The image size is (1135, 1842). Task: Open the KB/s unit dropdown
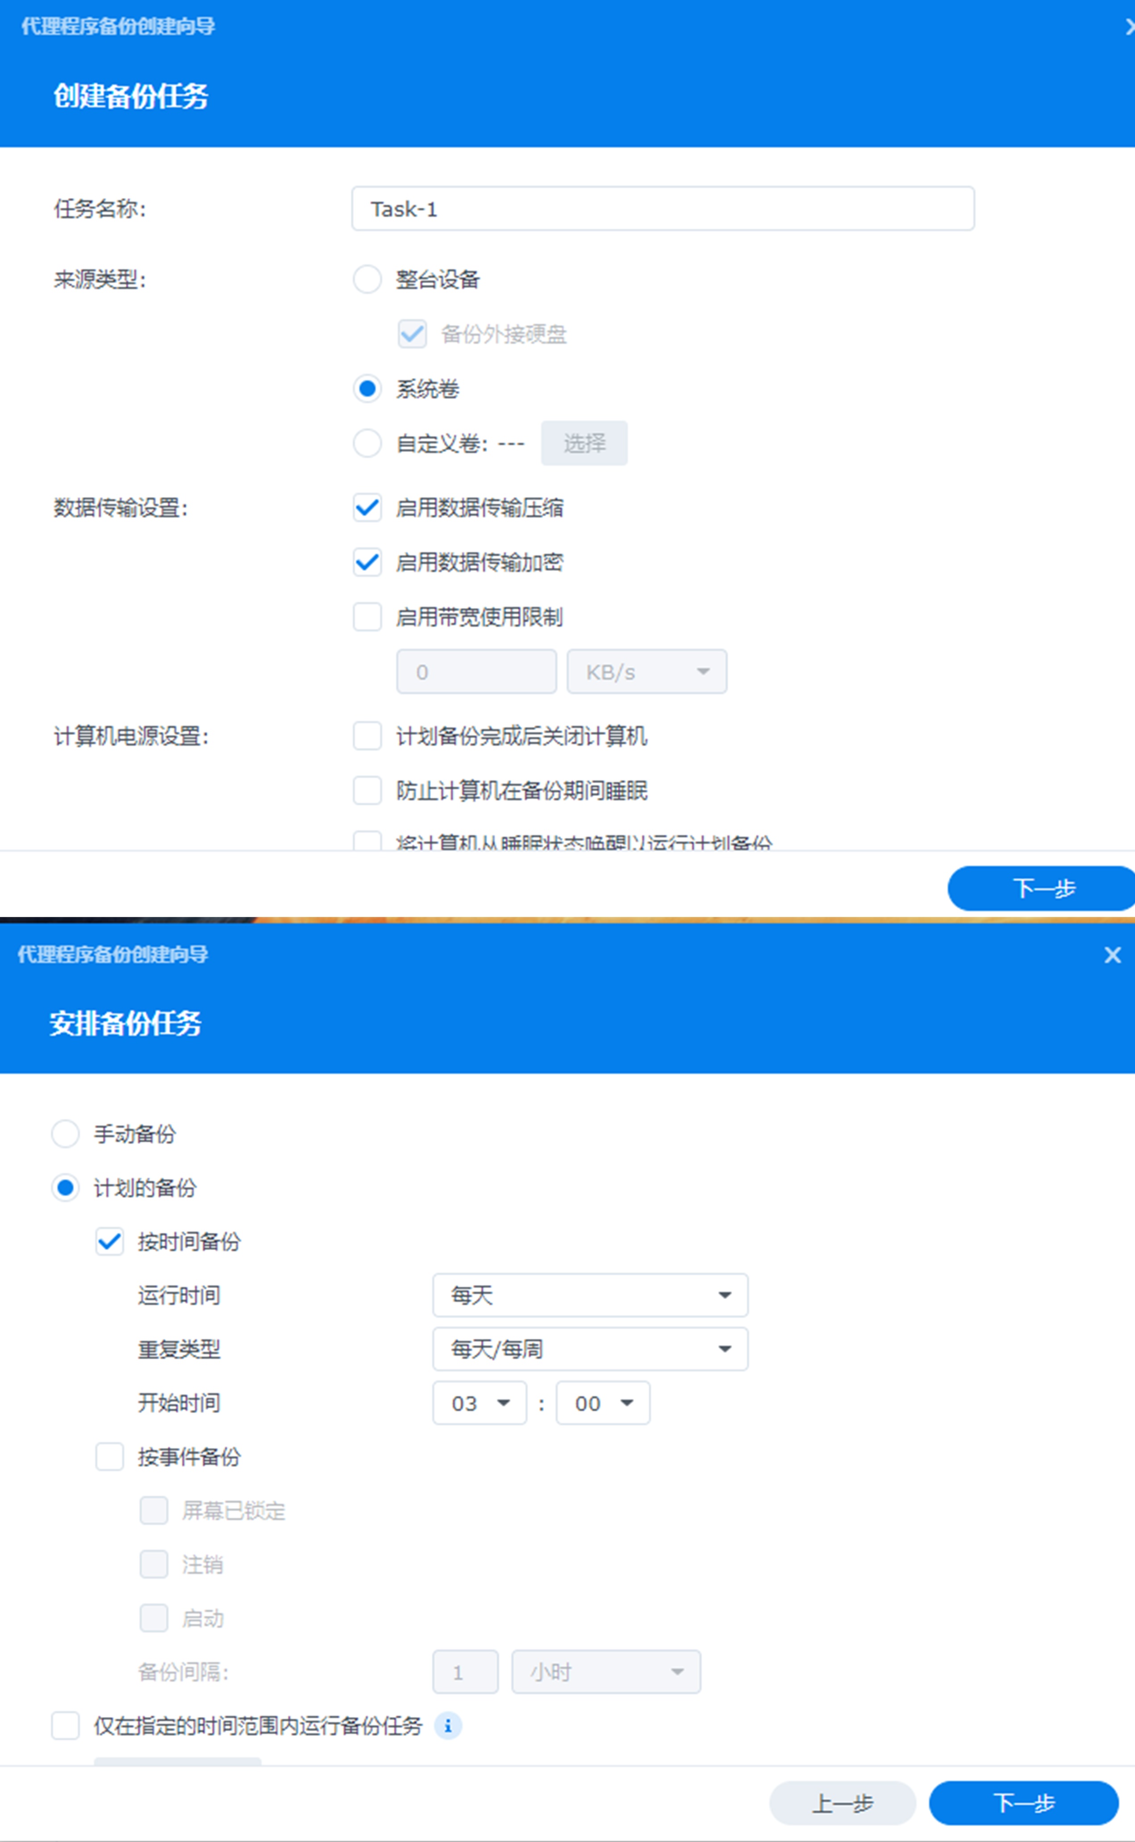coord(647,670)
